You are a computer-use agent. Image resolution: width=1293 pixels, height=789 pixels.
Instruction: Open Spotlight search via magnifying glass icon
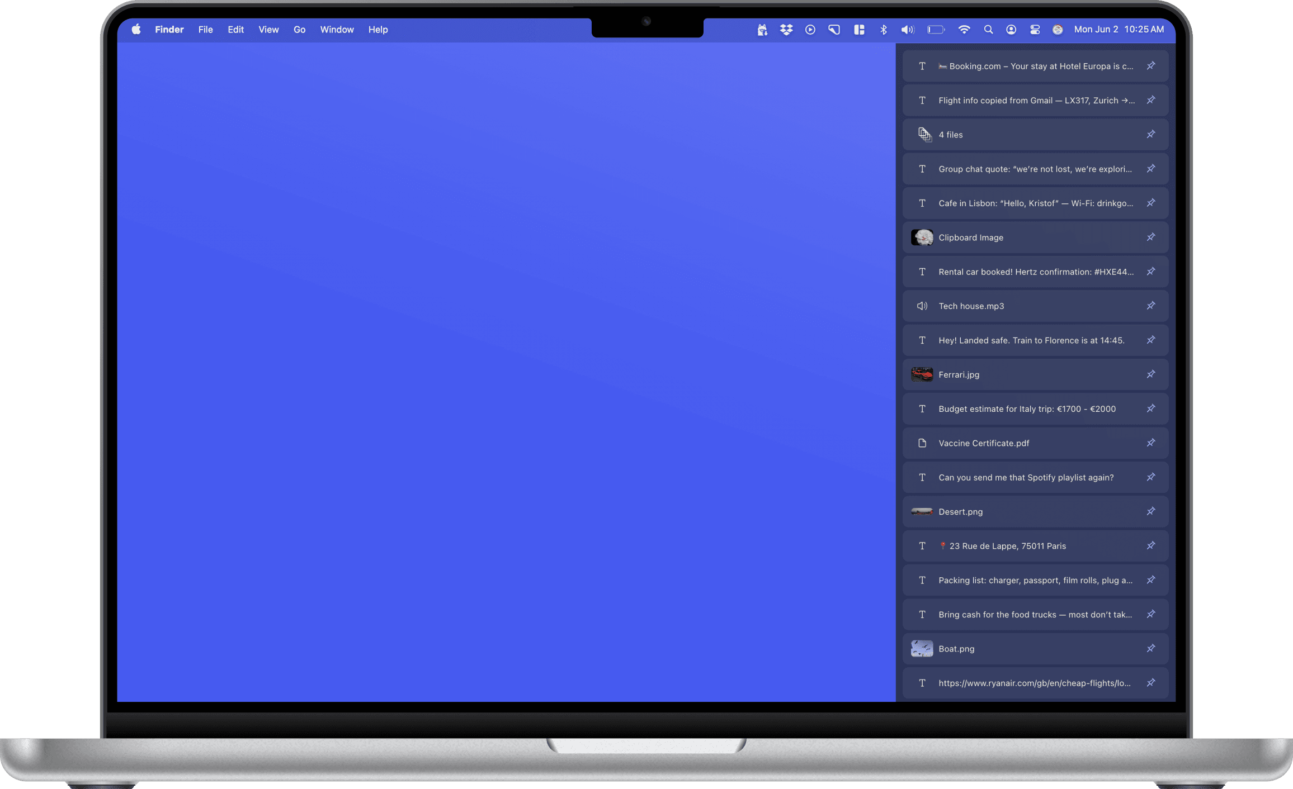point(988,30)
